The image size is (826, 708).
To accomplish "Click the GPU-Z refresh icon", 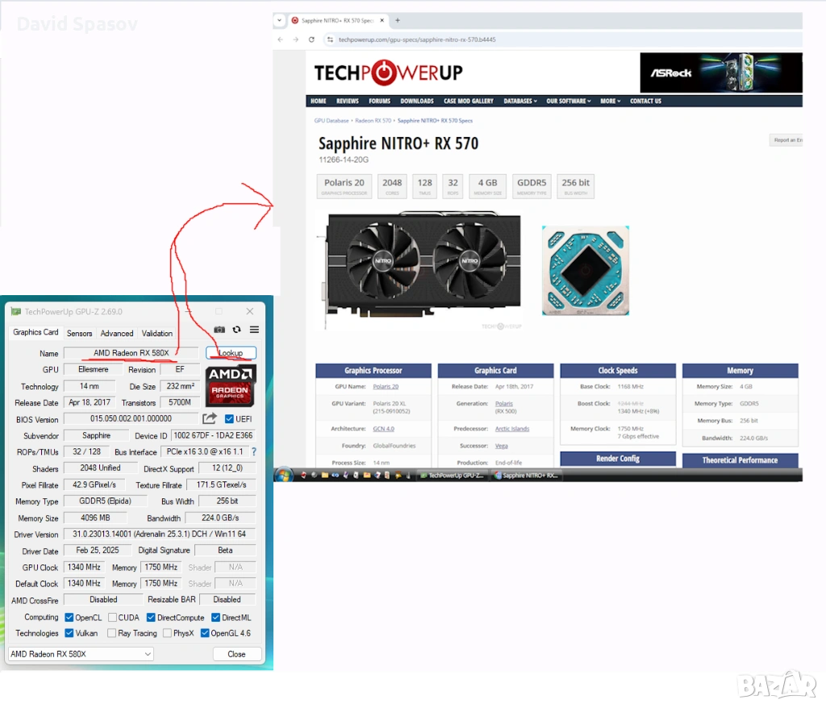I will tap(236, 330).
